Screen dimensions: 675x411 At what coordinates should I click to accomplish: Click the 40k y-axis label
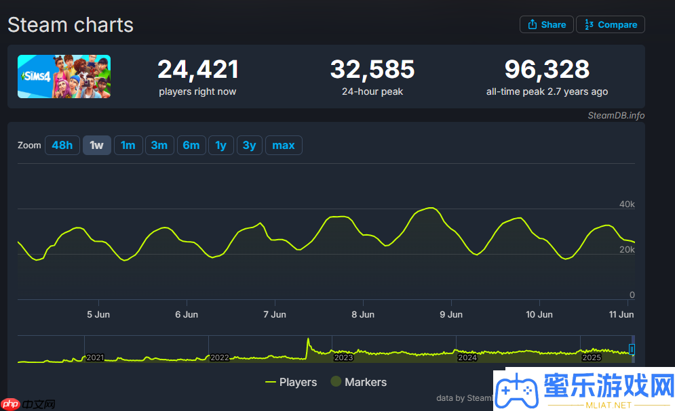627,204
